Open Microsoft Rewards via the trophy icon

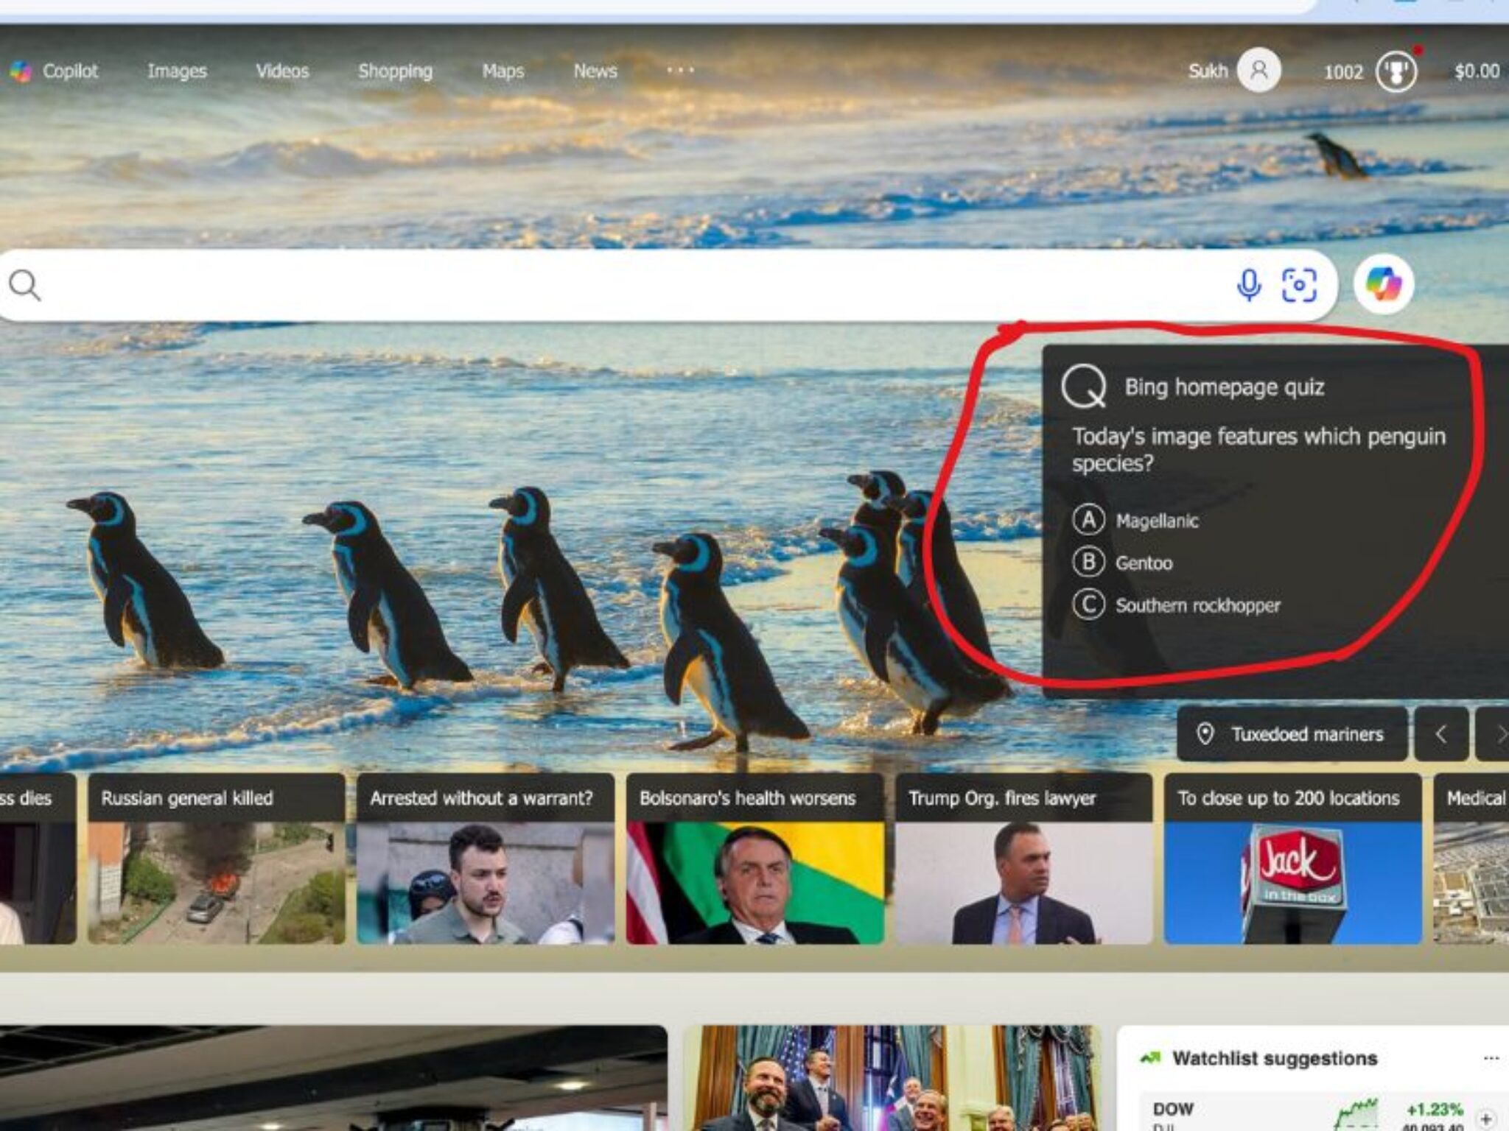pyautogui.click(x=1396, y=71)
